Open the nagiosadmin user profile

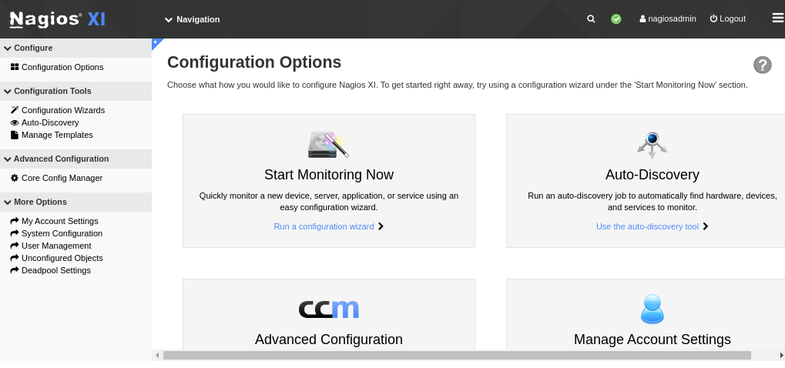(668, 19)
